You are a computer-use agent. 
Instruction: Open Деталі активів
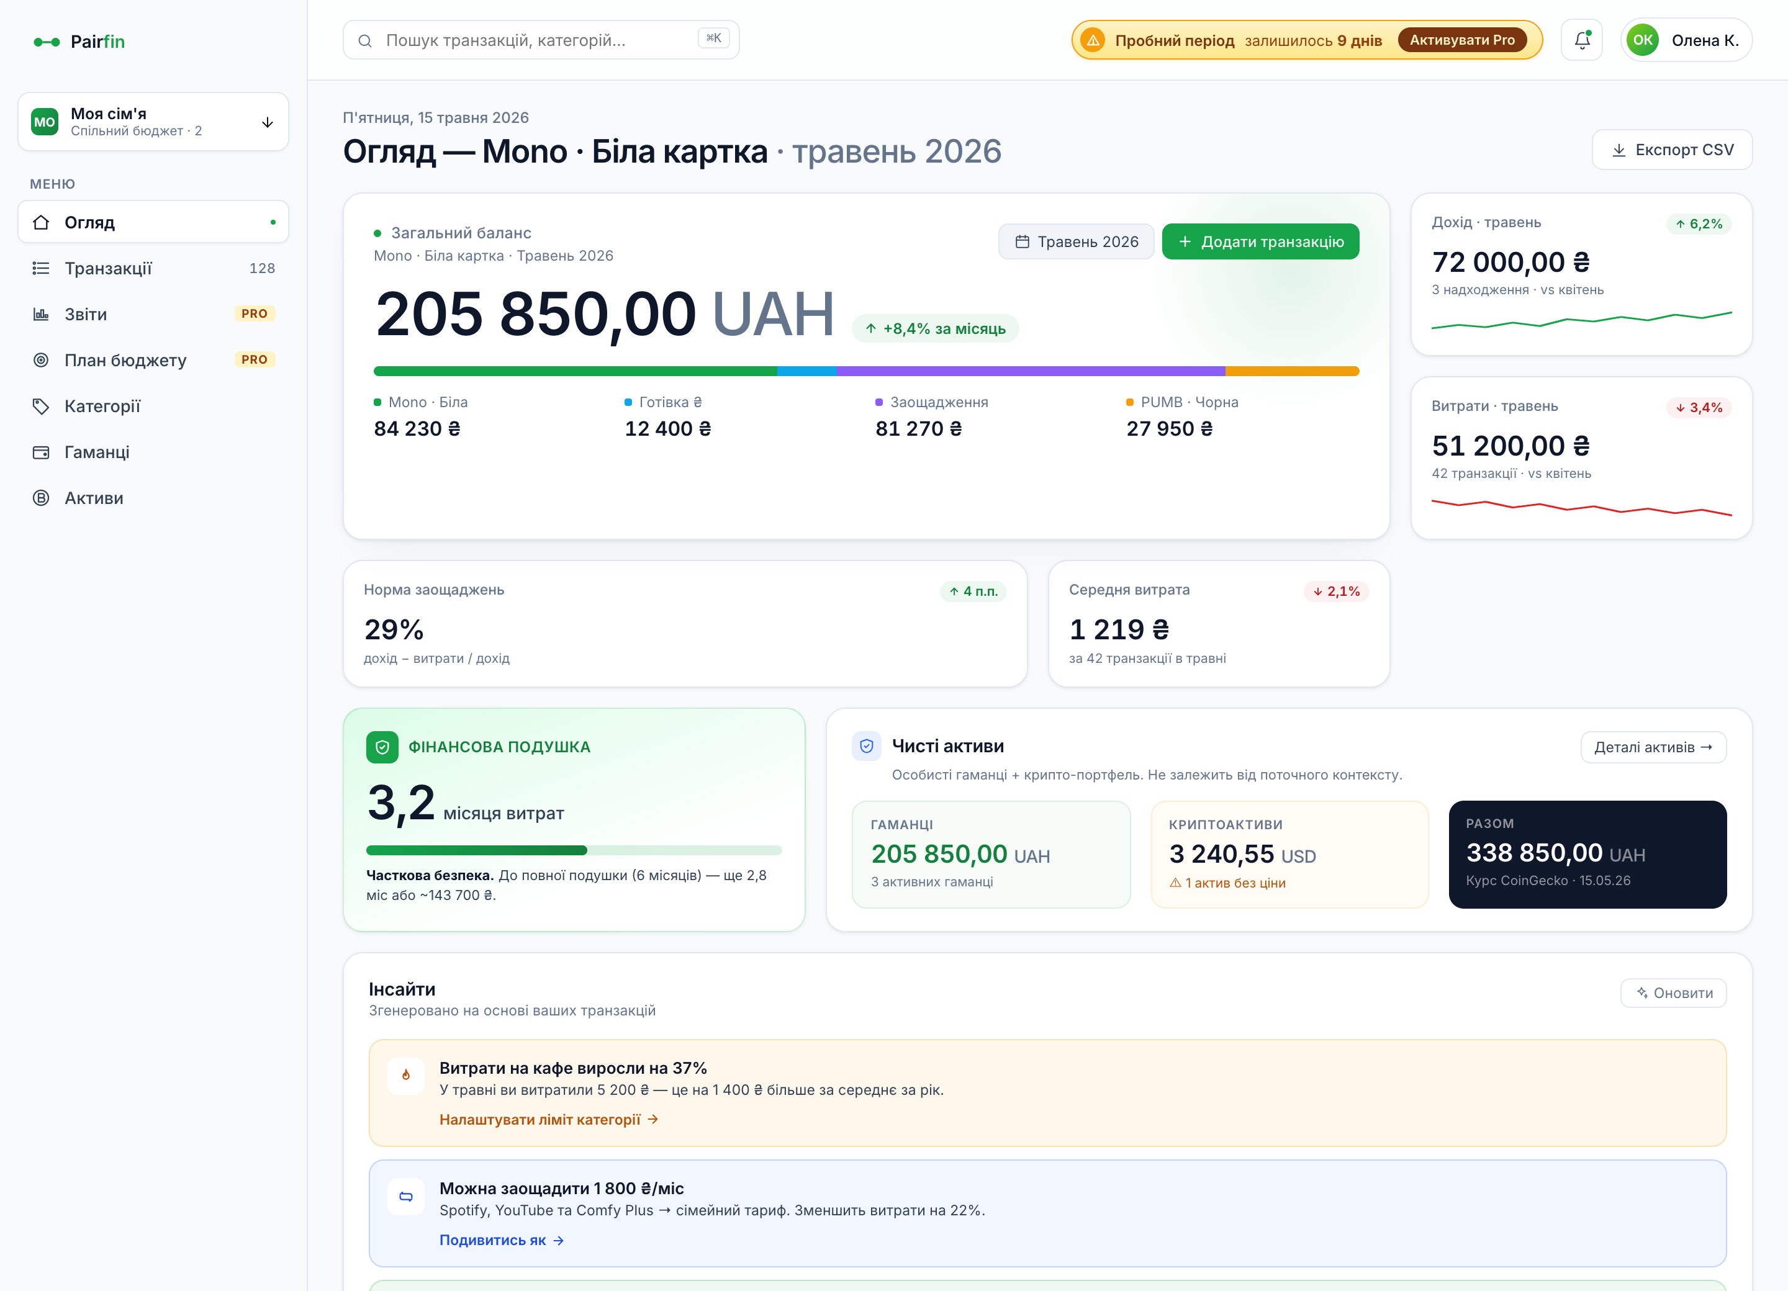(x=1653, y=747)
